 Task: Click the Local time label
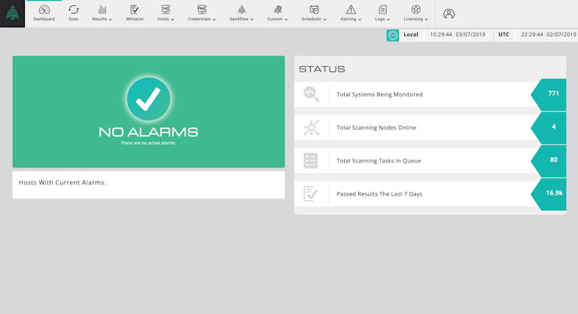(x=411, y=35)
